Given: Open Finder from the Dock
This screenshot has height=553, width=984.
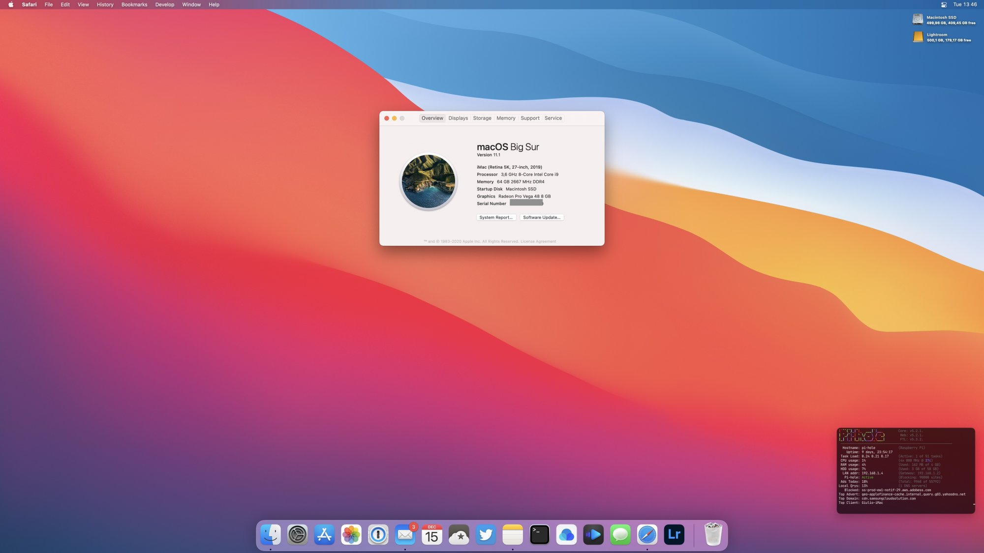Looking at the screenshot, I should click(x=271, y=534).
